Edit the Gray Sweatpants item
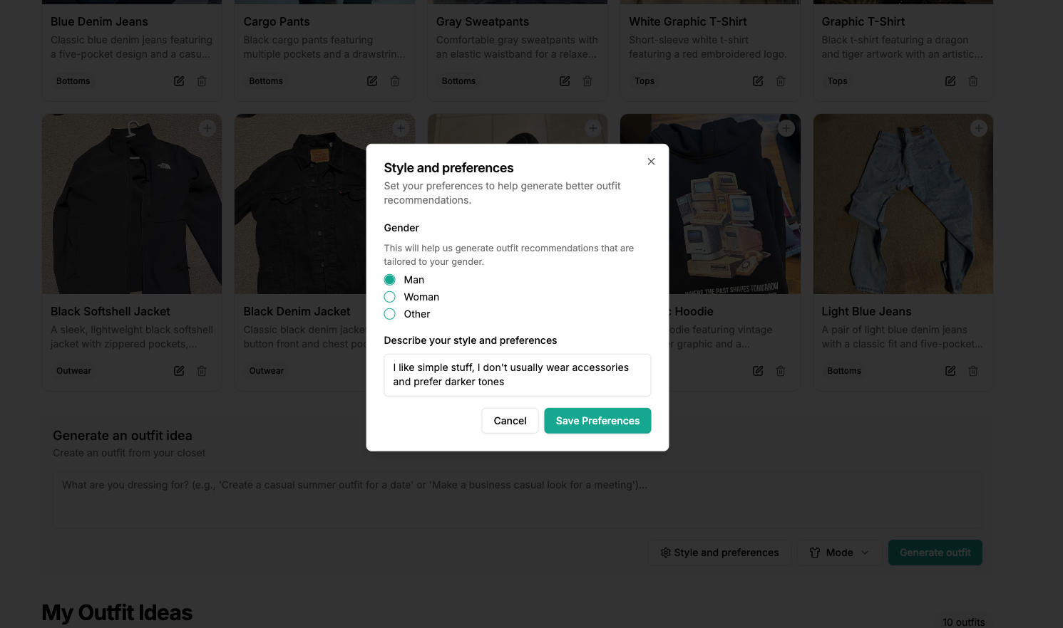The height and width of the screenshot is (628, 1063). (x=565, y=81)
